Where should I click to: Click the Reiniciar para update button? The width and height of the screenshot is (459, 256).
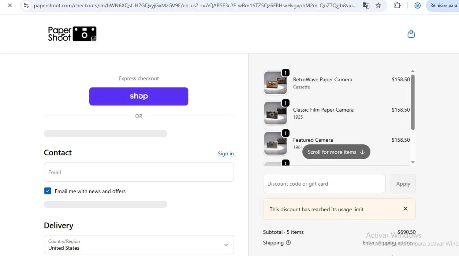point(443,6)
